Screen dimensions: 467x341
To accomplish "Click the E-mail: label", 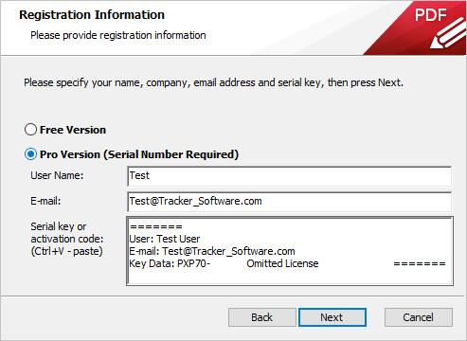I will 45,201.
